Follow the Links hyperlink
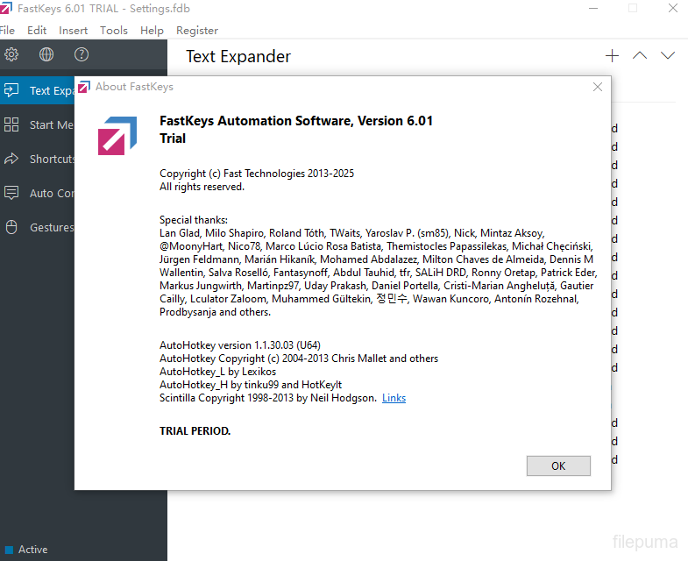Viewport: 688px width, 561px height. [394, 398]
